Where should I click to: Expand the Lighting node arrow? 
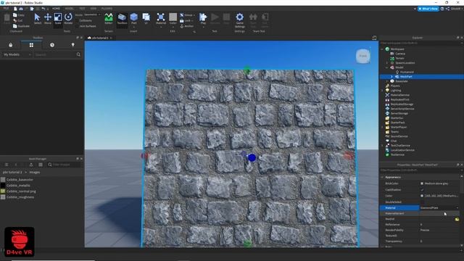(382, 90)
